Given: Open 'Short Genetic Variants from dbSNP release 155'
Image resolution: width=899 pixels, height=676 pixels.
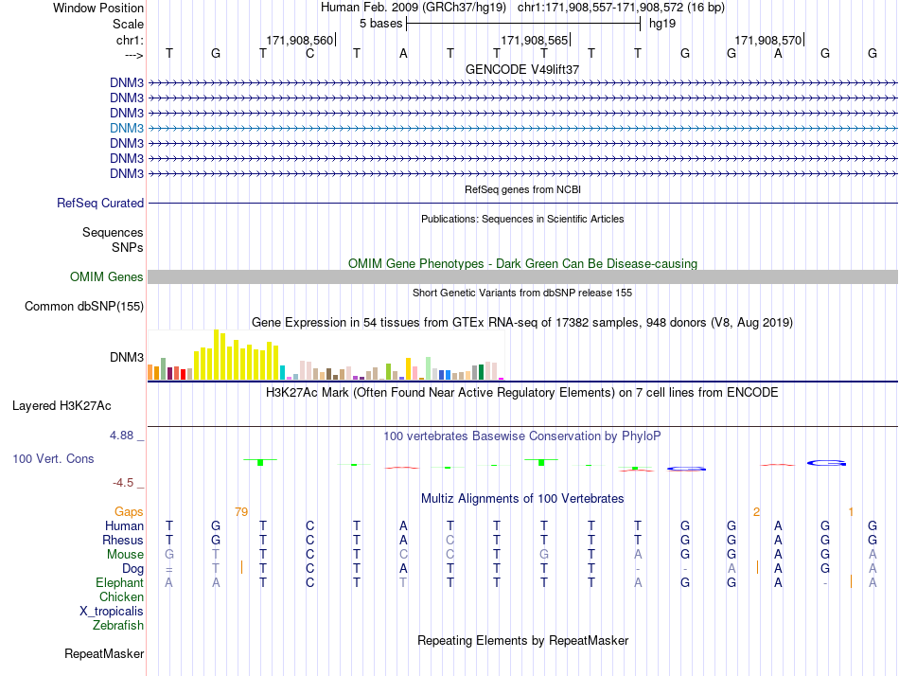Looking at the screenshot, I should coord(522,293).
